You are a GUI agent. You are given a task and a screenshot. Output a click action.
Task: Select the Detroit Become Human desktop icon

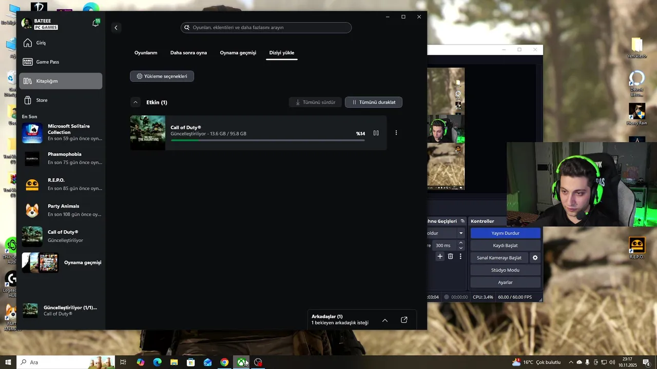[x=637, y=84]
